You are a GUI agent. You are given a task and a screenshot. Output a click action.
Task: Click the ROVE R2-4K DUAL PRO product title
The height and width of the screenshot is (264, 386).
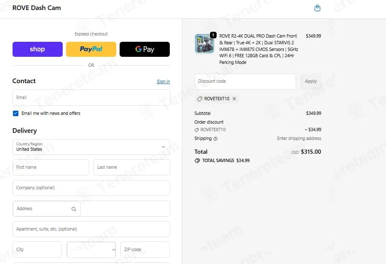[x=258, y=49]
